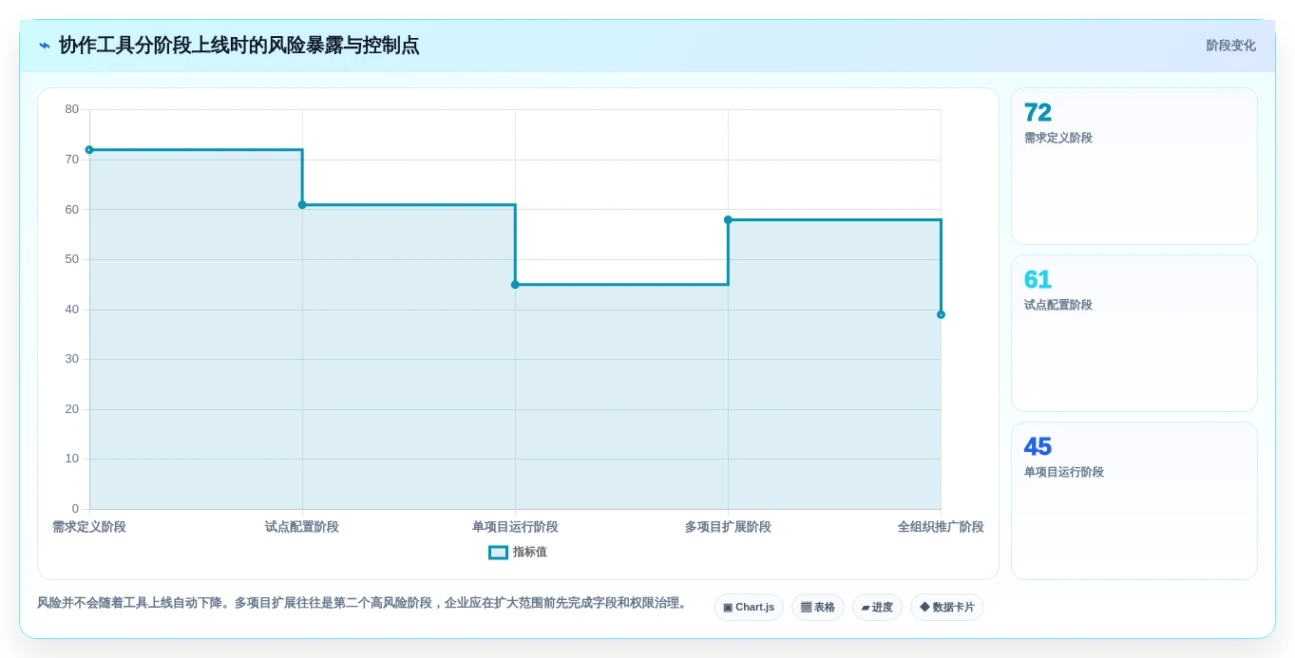Select the 表格 tag chip
The height and width of the screenshot is (658, 1295).
[x=818, y=608]
